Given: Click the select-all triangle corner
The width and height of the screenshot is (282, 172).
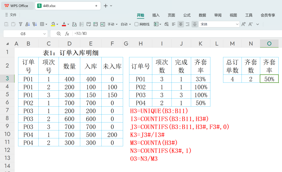Looking at the screenshot, I should point(7,44).
